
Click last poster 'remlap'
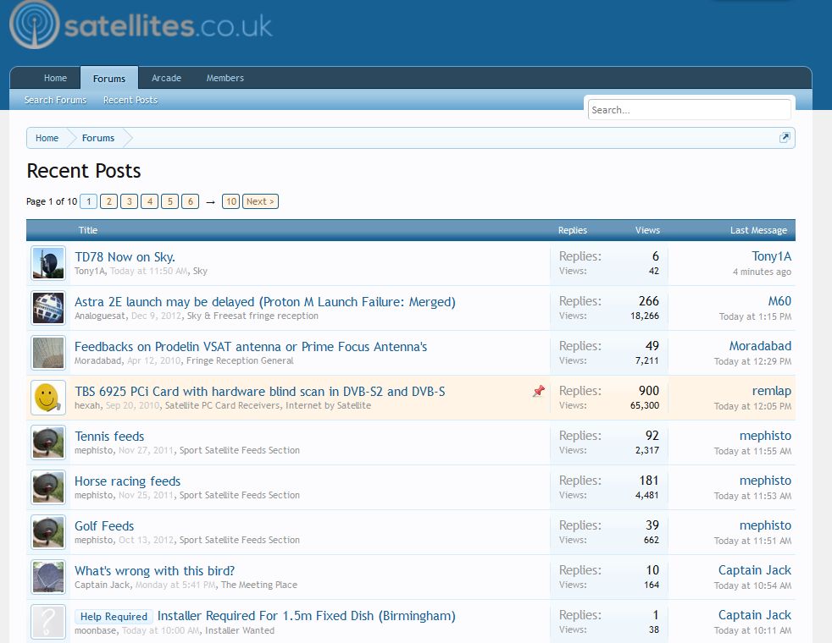point(772,391)
